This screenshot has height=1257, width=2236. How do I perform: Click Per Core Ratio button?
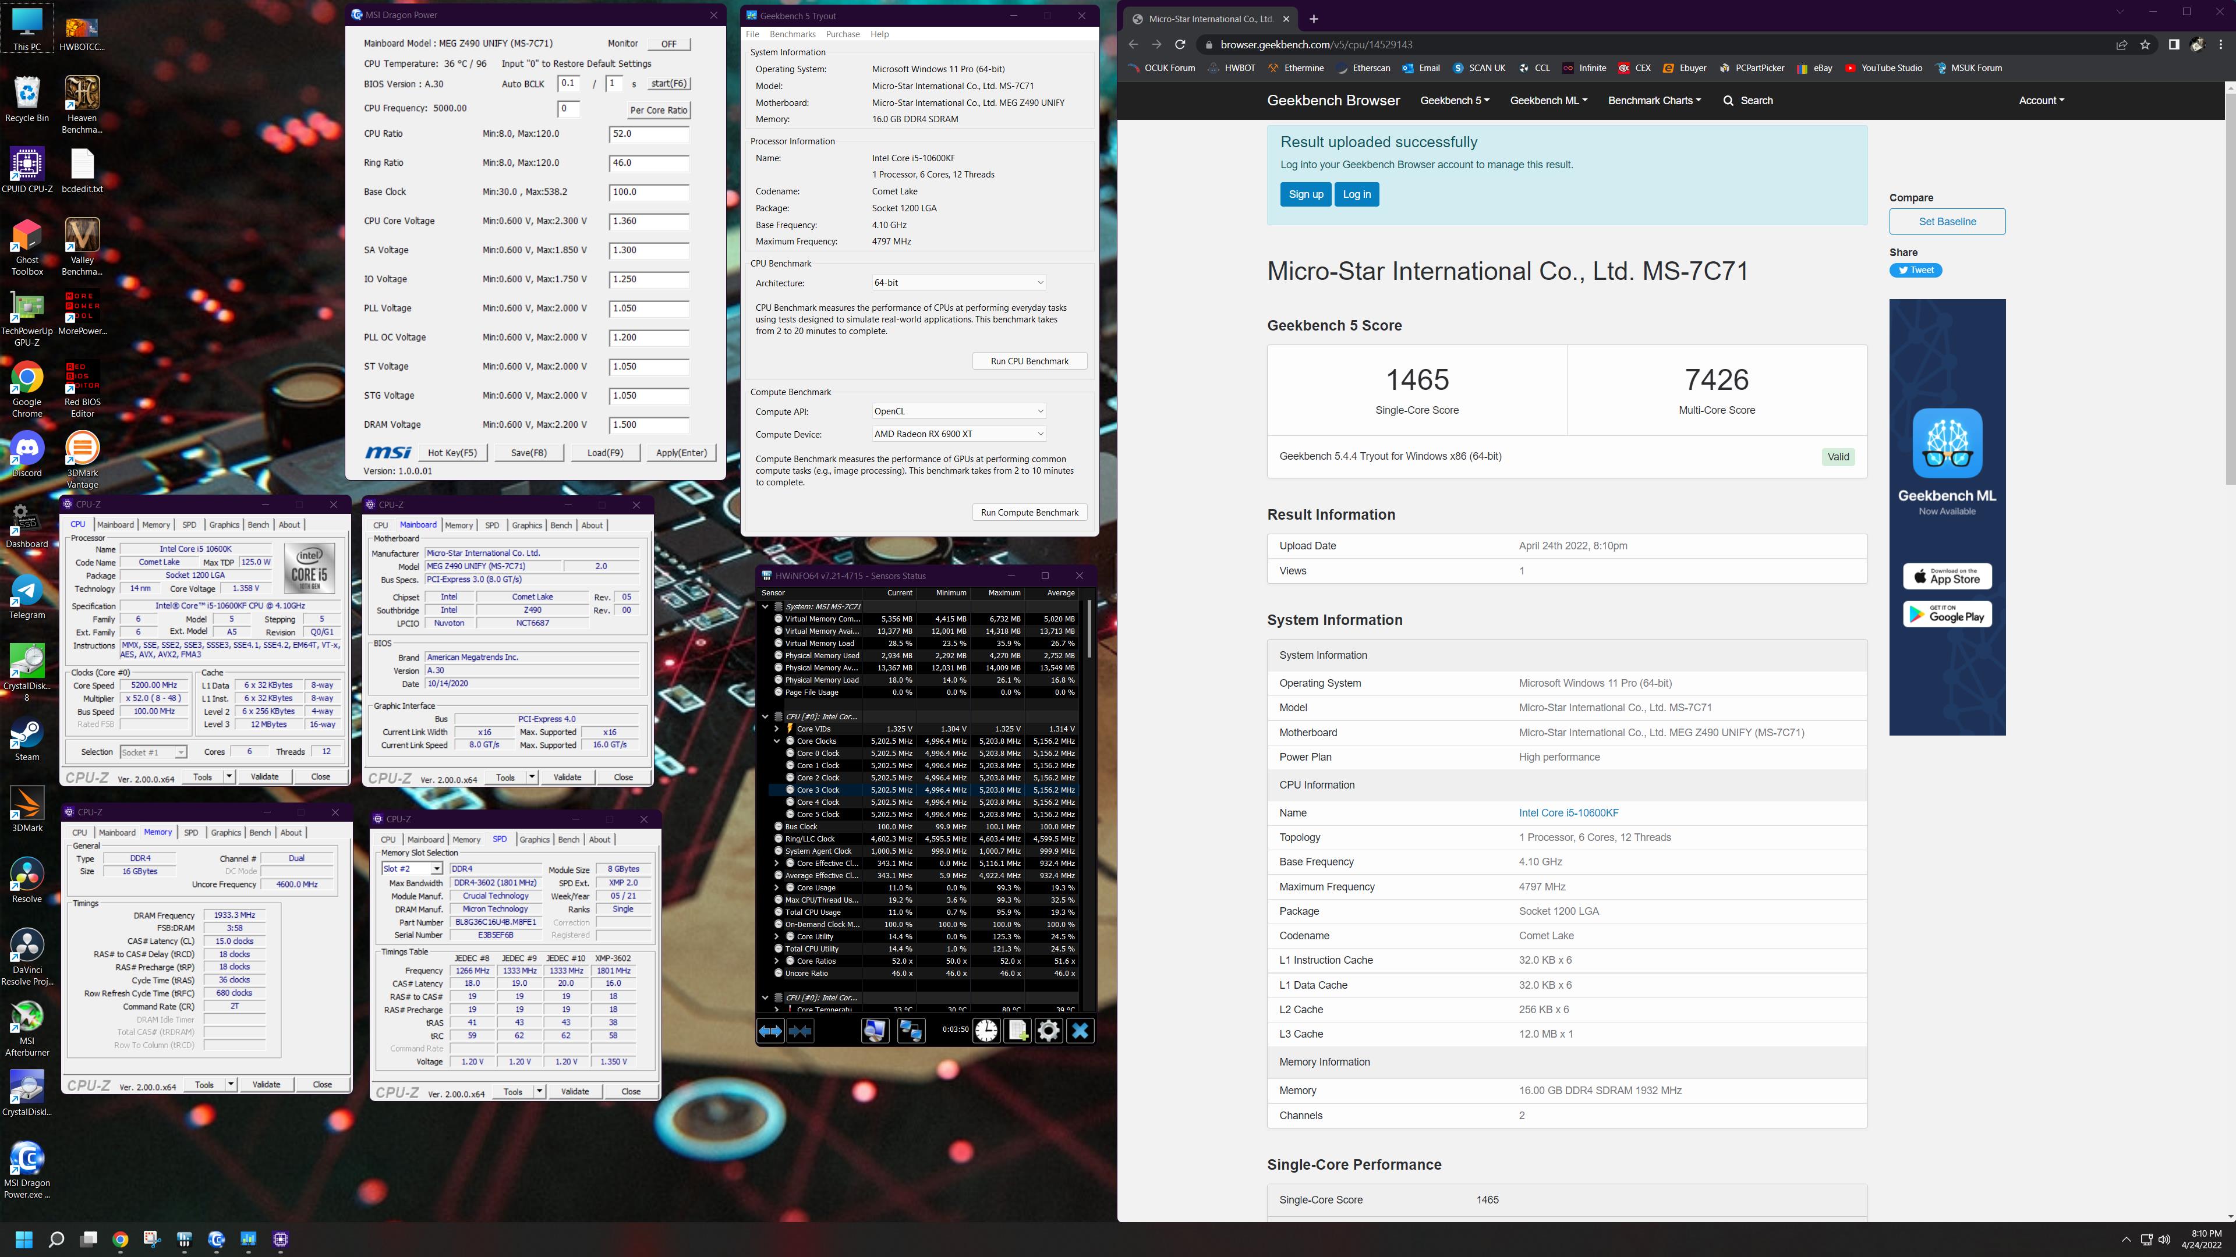pyautogui.click(x=659, y=110)
